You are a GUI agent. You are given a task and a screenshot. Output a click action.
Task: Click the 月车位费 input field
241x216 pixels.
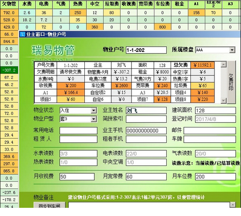click(x=215, y=177)
